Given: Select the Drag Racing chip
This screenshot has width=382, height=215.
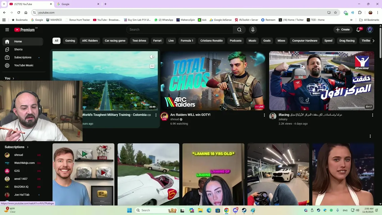Looking at the screenshot, I should (x=347, y=41).
